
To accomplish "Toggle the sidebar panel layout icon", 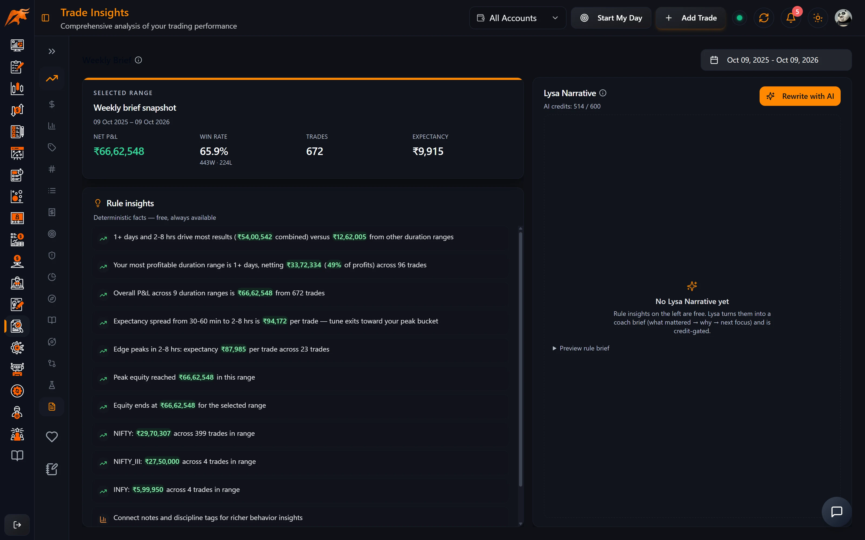I will pyautogui.click(x=45, y=18).
